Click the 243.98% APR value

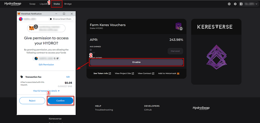(176, 40)
